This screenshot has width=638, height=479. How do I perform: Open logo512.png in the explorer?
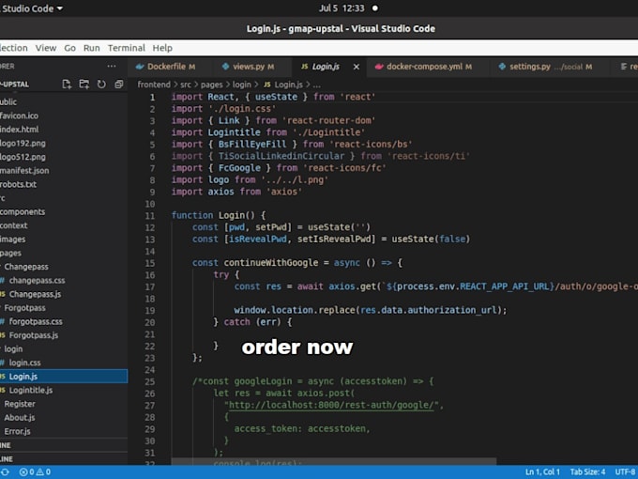pyautogui.click(x=23, y=157)
